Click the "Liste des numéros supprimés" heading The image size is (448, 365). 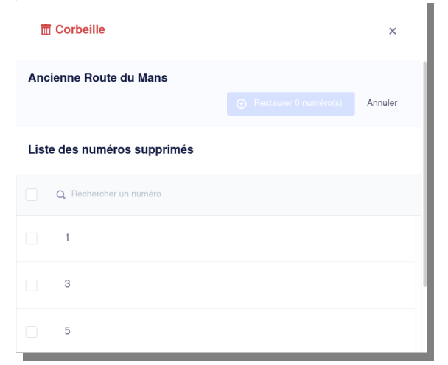[x=111, y=149]
